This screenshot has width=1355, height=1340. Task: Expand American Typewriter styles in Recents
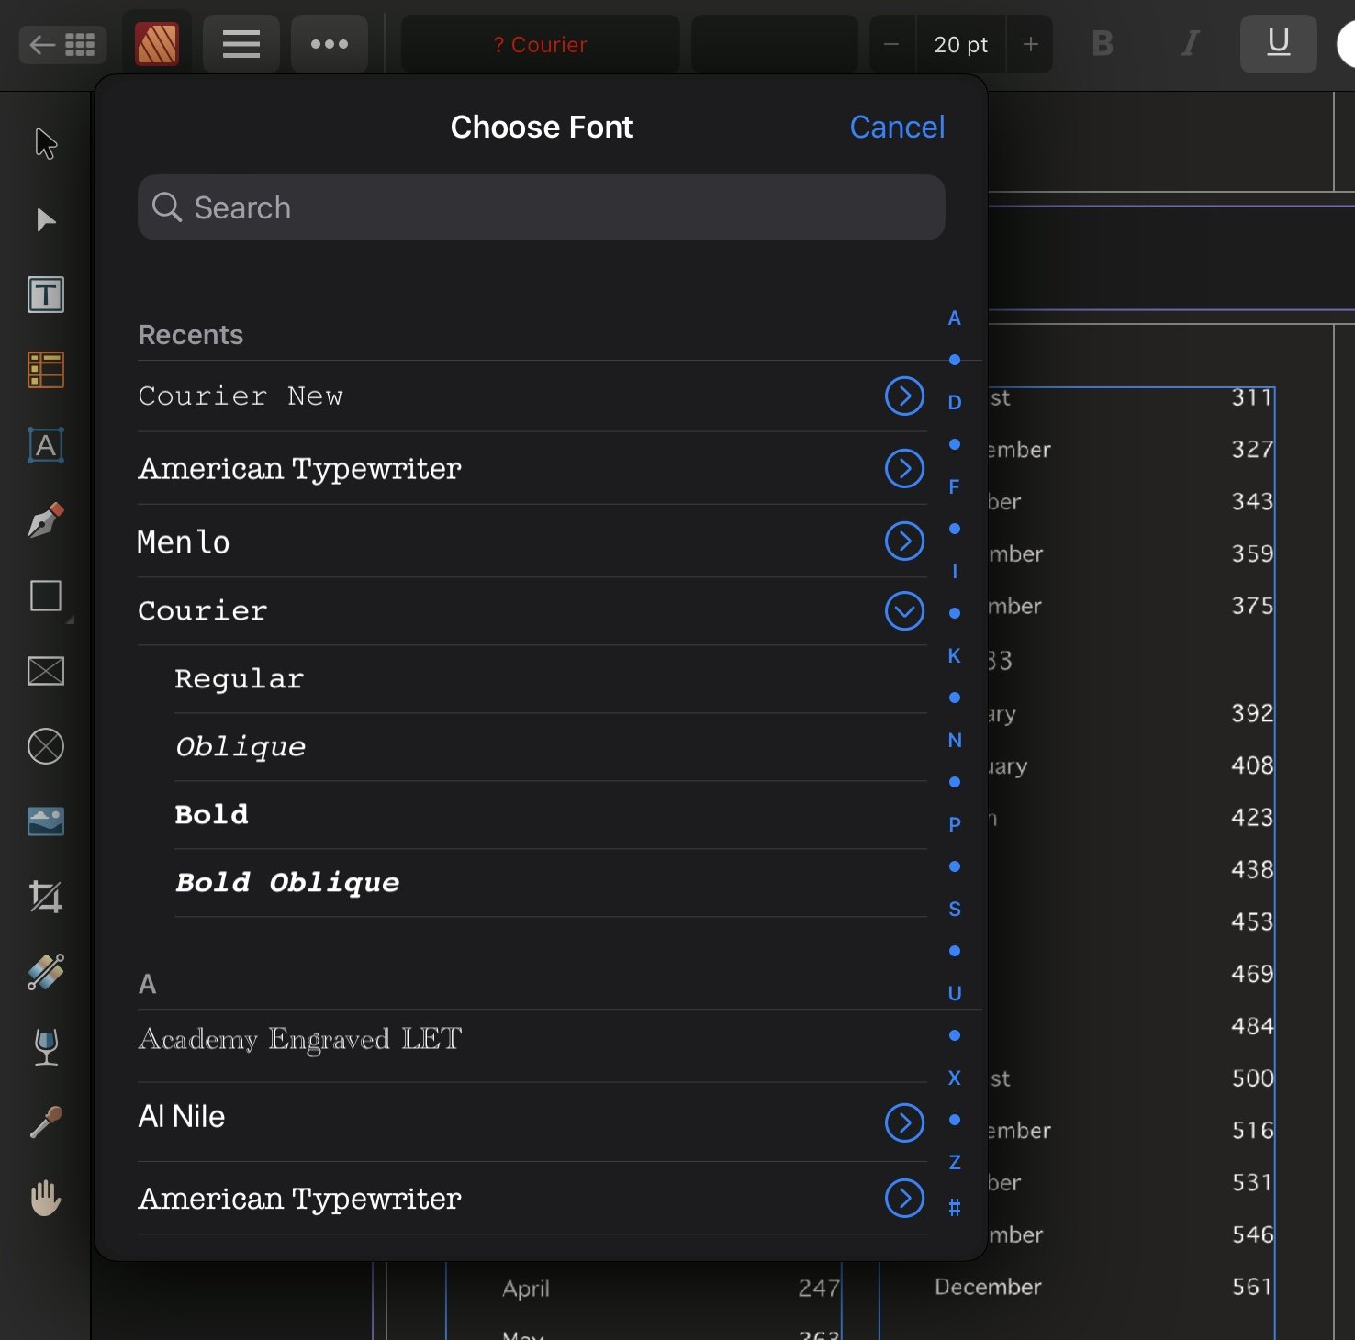click(x=904, y=468)
